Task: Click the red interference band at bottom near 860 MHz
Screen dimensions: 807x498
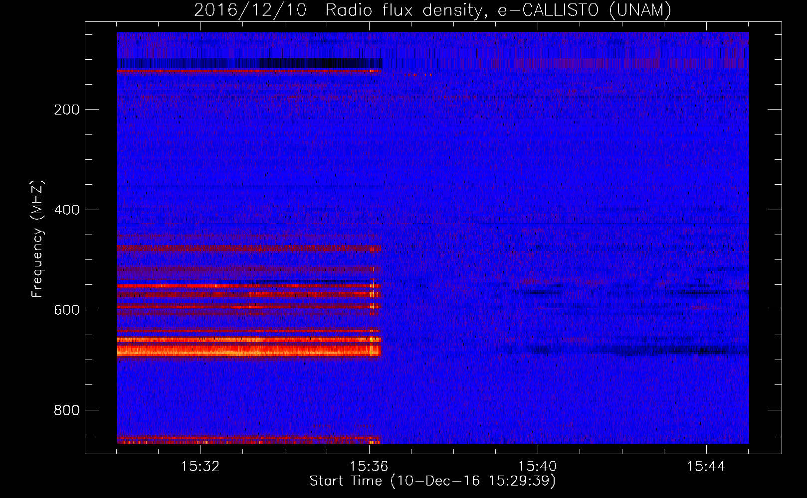Action: (x=249, y=440)
